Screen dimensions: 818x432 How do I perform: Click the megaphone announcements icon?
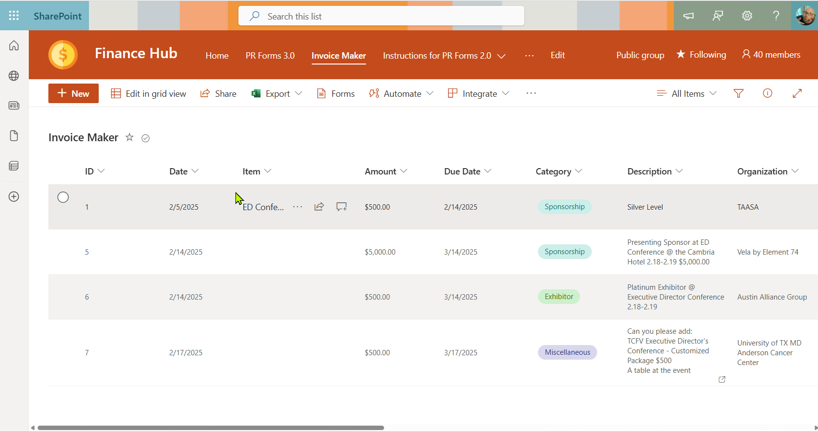689,16
